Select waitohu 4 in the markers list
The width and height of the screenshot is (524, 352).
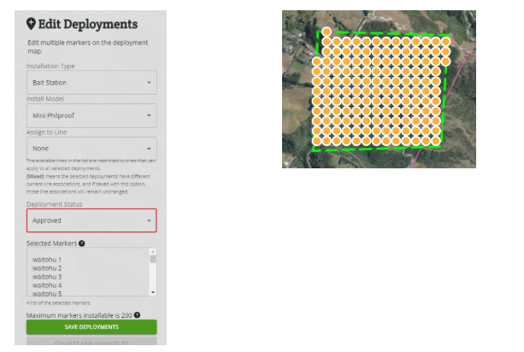[x=47, y=285]
